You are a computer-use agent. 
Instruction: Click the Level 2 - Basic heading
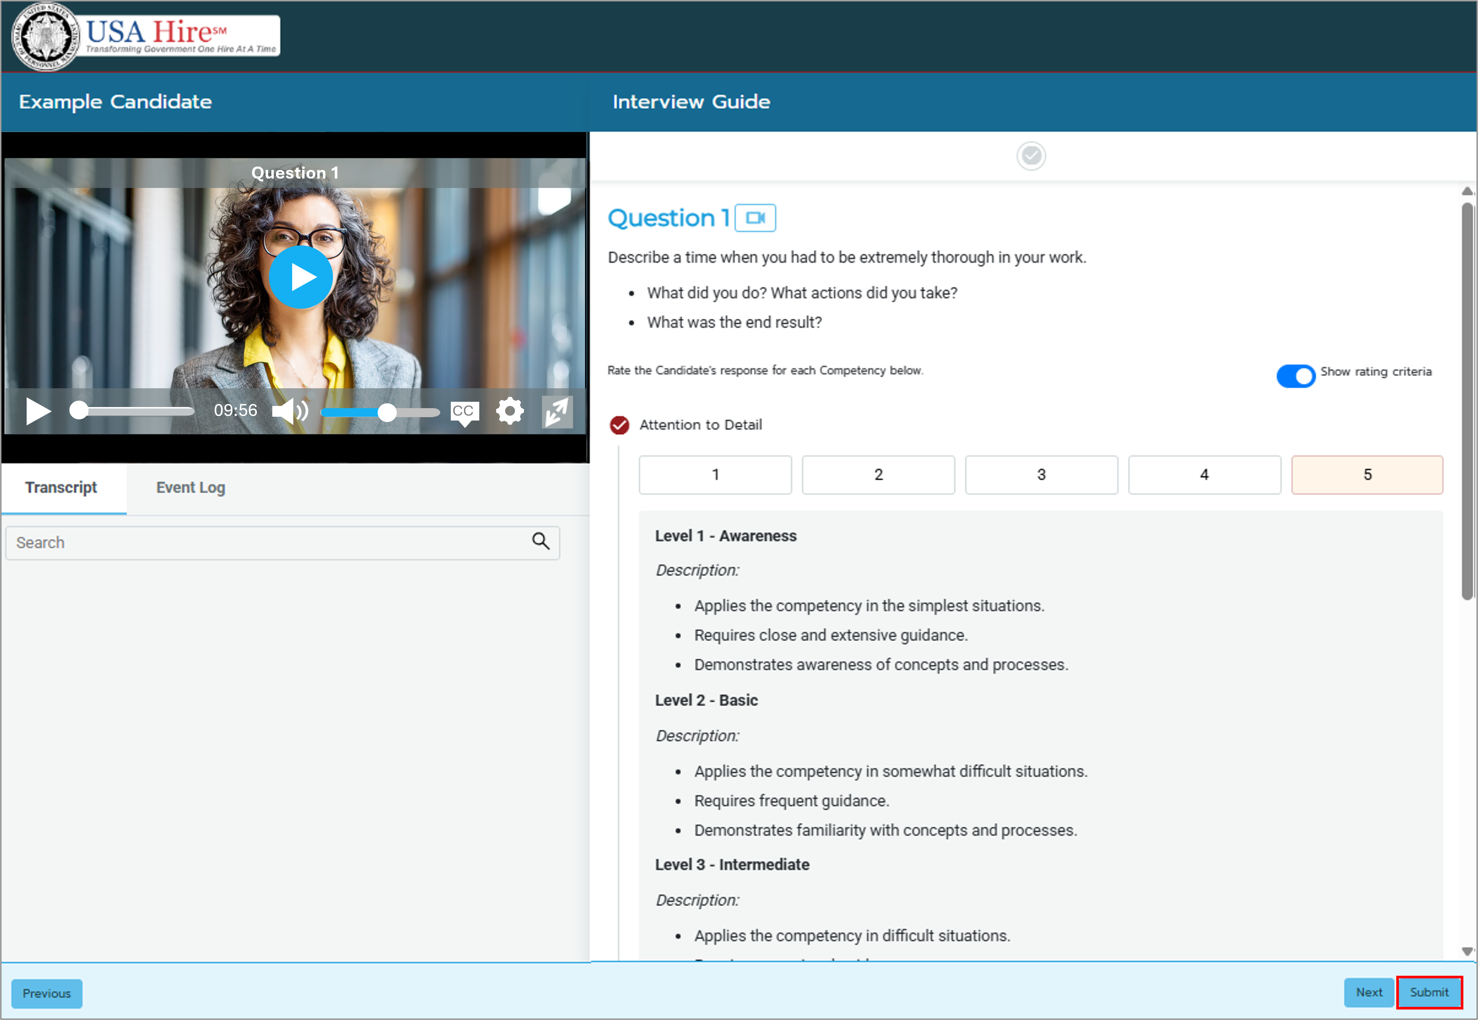pyautogui.click(x=707, y=700)
